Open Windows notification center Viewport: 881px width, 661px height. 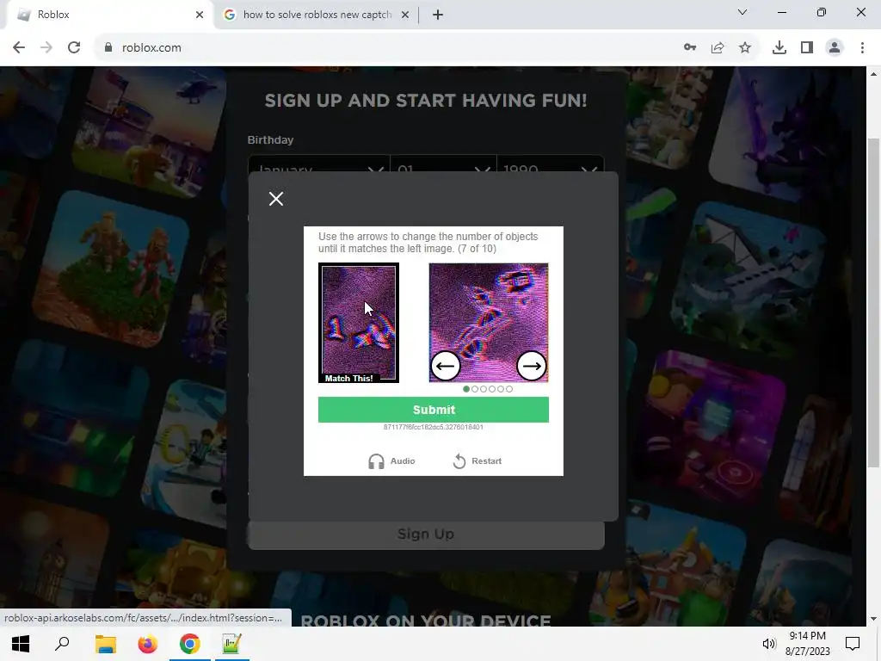(x=853, y=644)
